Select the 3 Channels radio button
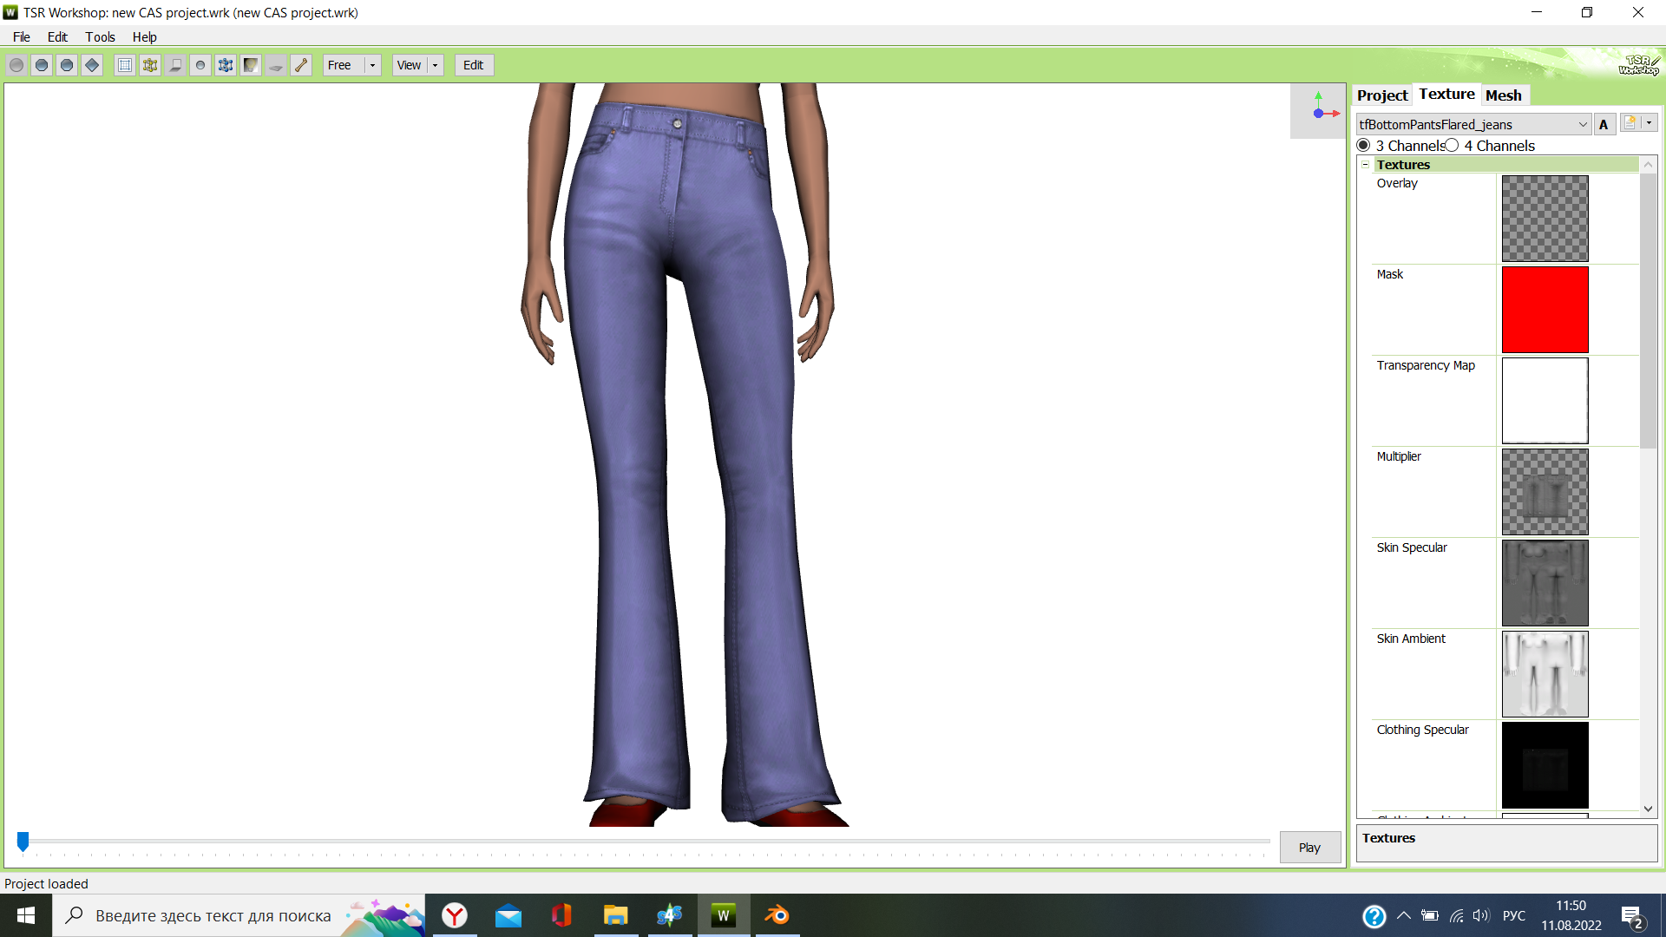1666x937 pixels. 1364,146
